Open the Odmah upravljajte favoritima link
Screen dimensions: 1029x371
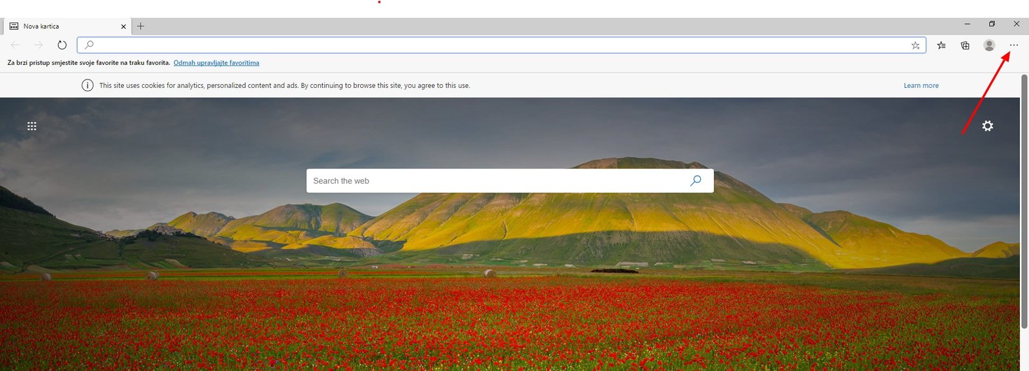pyautogui.click(x=216, y=63)
